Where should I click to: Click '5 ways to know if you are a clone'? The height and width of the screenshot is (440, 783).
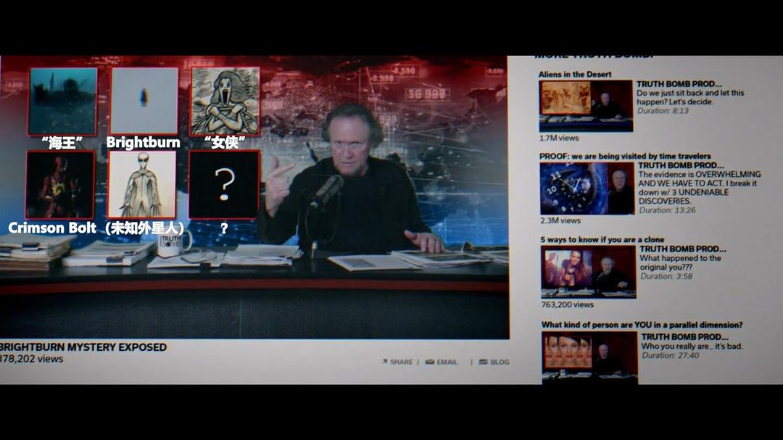click(602, 239)
